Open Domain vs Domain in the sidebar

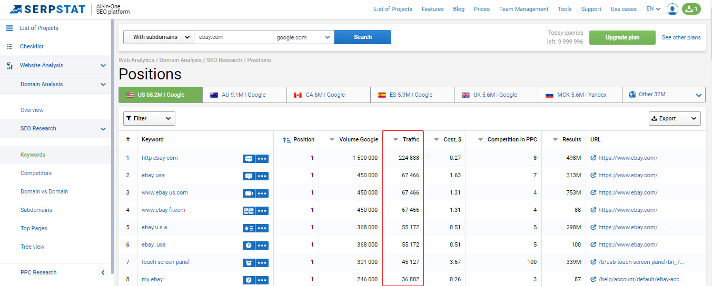pos(44,191)
